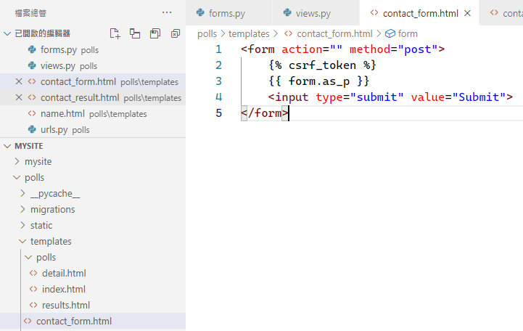This screenshot has height=331, width=523.
Task: Click the Close All Editors icon
Action: pos(176,33)
